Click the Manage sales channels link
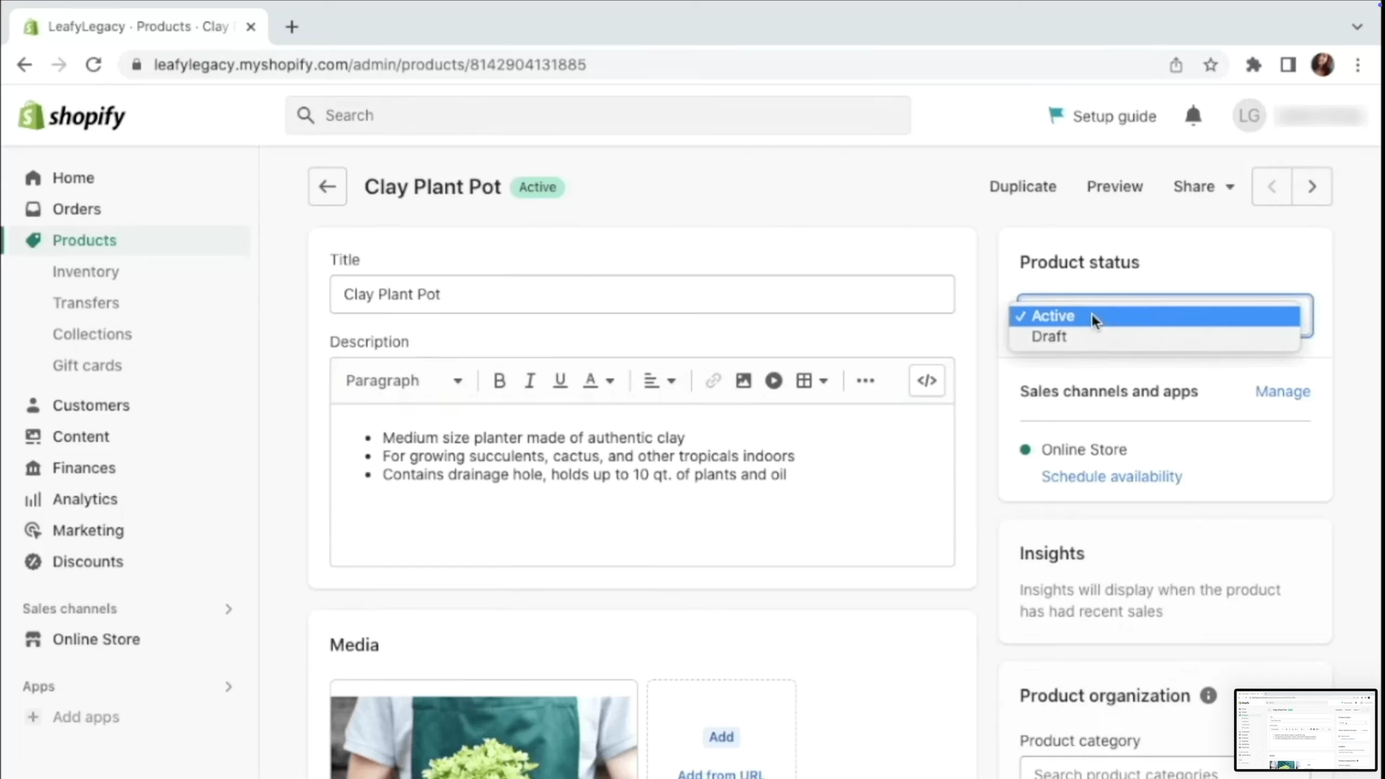 click(1283, 391)
